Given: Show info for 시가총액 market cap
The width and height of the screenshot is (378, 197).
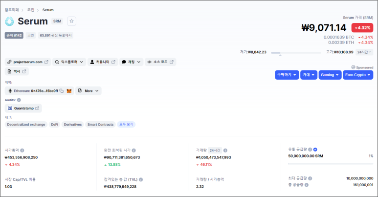Looking at the screenshot, I should [x=22, y=150].
